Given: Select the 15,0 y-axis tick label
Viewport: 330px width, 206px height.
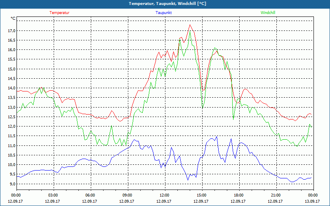Looking at the screenshot, I should pyautogui.click(x=11, y=69).
